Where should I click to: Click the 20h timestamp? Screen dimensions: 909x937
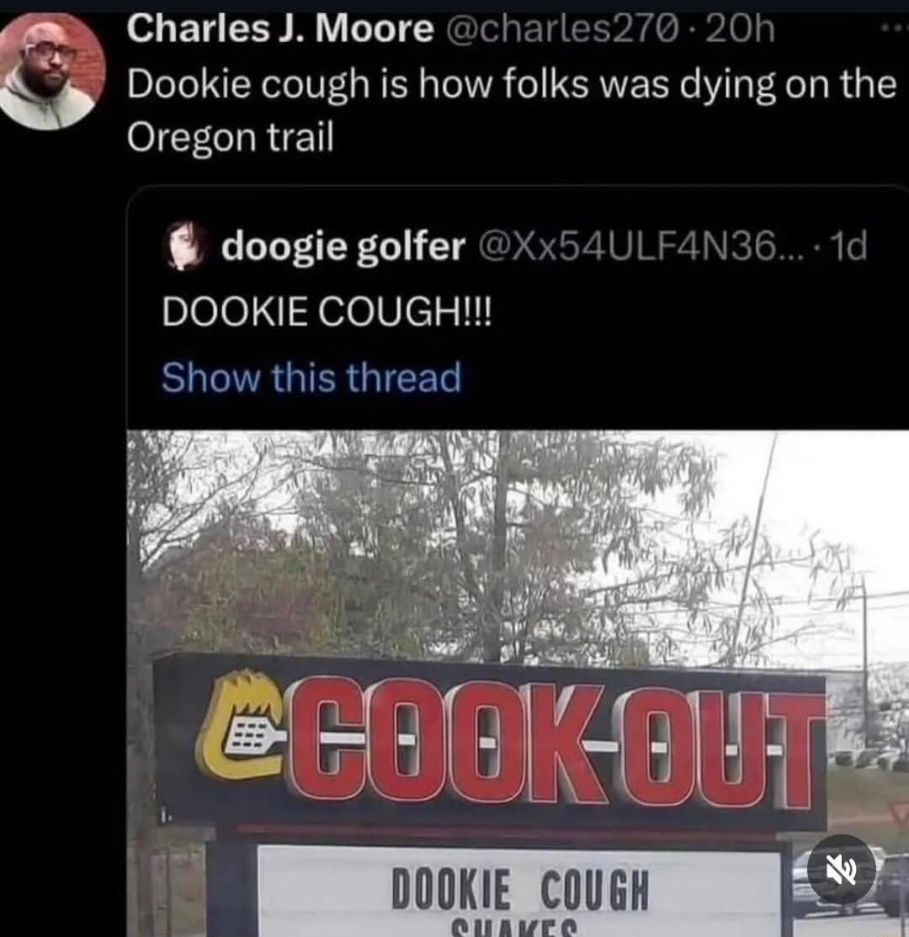pyautogui.click(x=741, y=29)
